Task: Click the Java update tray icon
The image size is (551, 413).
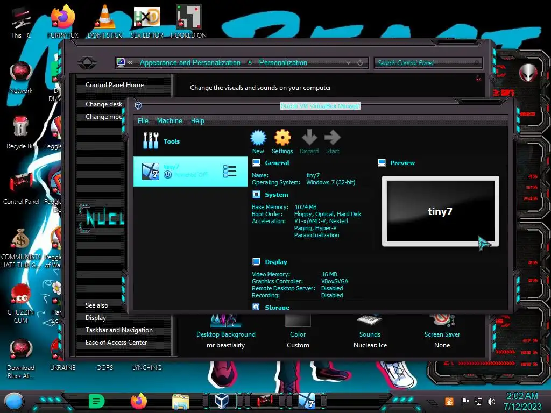Action: click(x=449, y=401)
